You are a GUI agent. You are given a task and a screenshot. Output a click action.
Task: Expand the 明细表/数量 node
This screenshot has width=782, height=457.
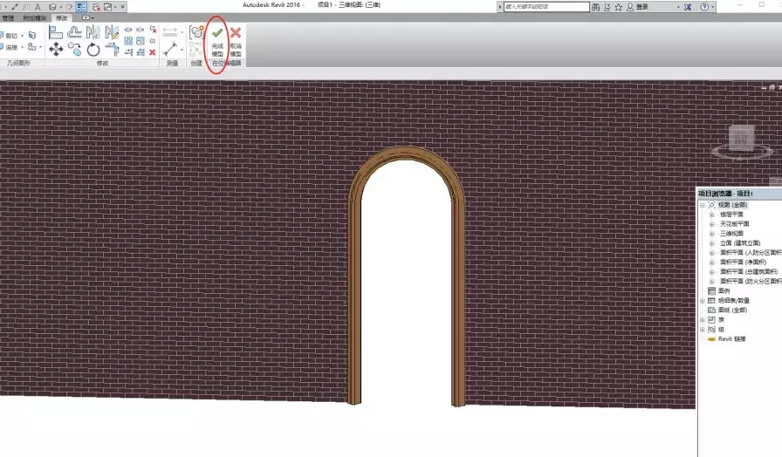click(703, 301)
